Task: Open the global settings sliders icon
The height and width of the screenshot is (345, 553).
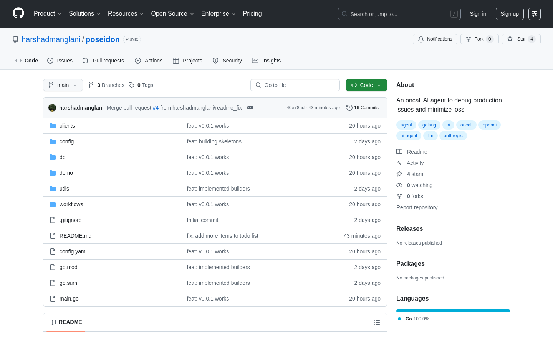Action: (535, 14)
